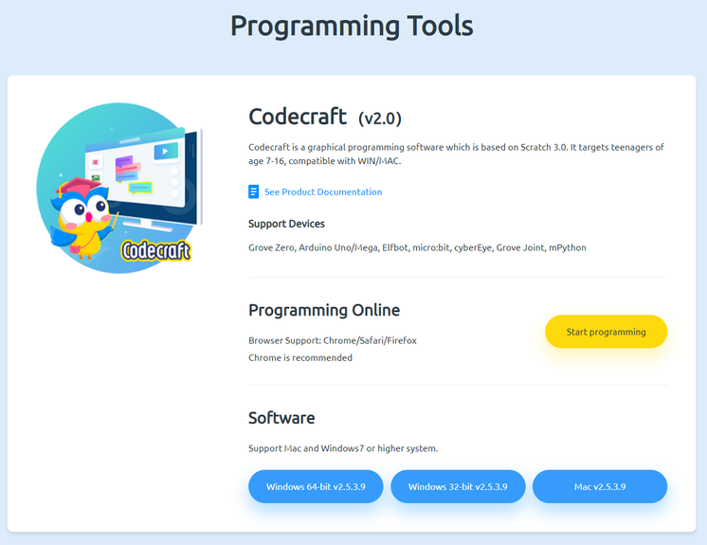Select the Codecraft description paragraph
This screenshot has height=545, width=707.
(x=456, y=154)
